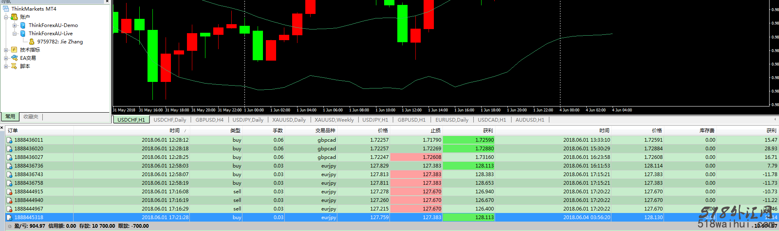Expand the EA交易 tree node
Image resolution: width=779 pixels, height=231 pixels.
pos(6,58)
